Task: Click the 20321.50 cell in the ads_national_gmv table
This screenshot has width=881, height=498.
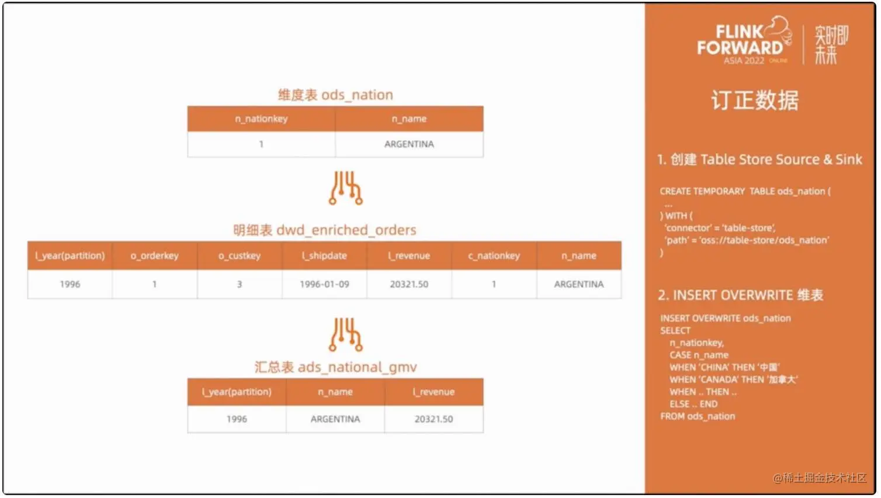Action: coord(434,419)
